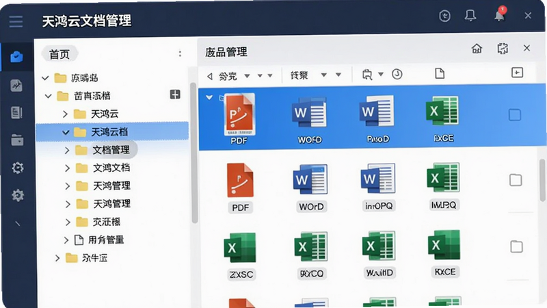Click the add-to-panel icon at toolbar right

tap(517, 73)
